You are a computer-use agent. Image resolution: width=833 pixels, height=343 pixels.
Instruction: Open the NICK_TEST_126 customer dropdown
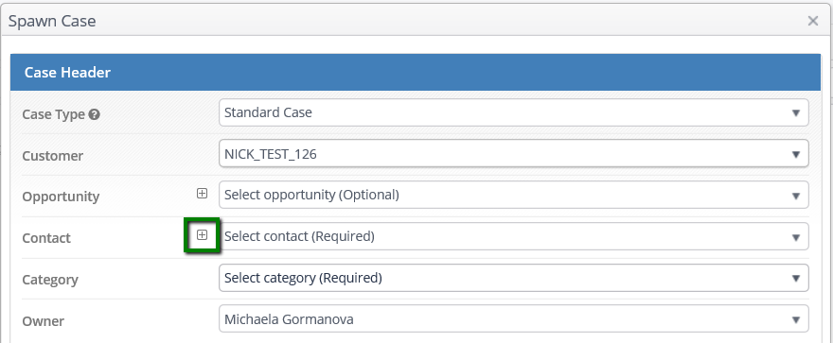point(514,154)
